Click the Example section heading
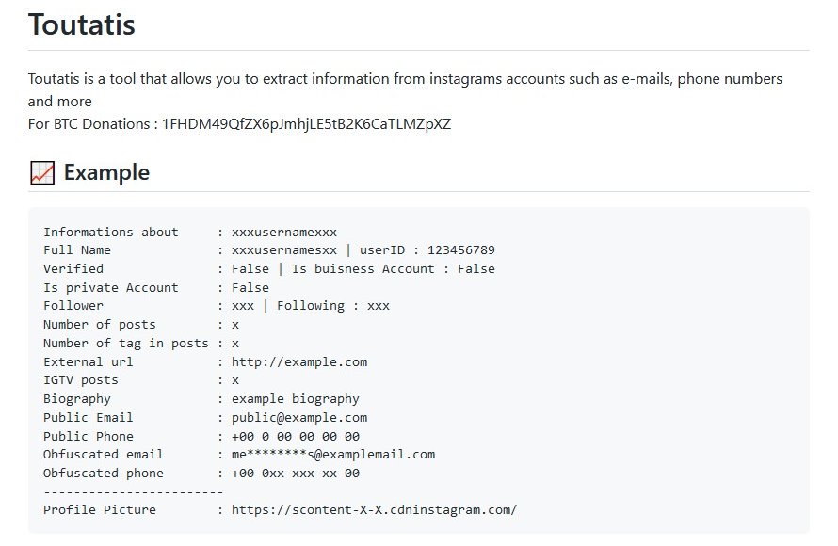 [106, 173]
